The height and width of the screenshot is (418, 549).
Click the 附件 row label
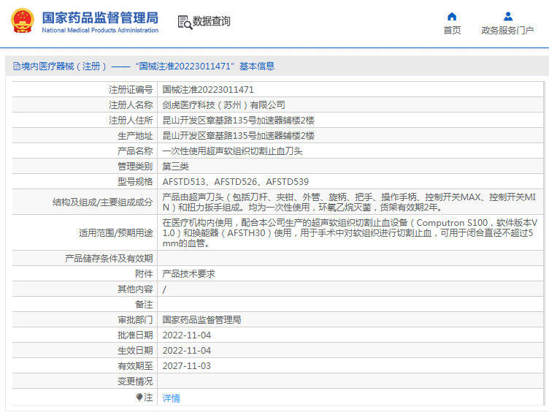pos(144,274)
